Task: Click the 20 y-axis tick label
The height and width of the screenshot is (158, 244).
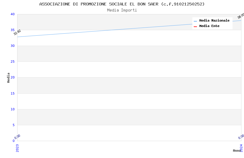Action: coord(12,78)
